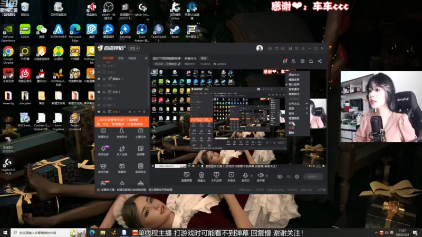This screenshot has height=237, width=422.
Task: Edit the CS:GO category with pencil icon
Action: pyautogui.click(x=179, y=64)
